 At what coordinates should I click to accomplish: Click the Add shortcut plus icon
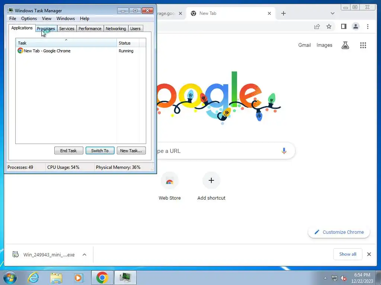(x=211, y=180)
